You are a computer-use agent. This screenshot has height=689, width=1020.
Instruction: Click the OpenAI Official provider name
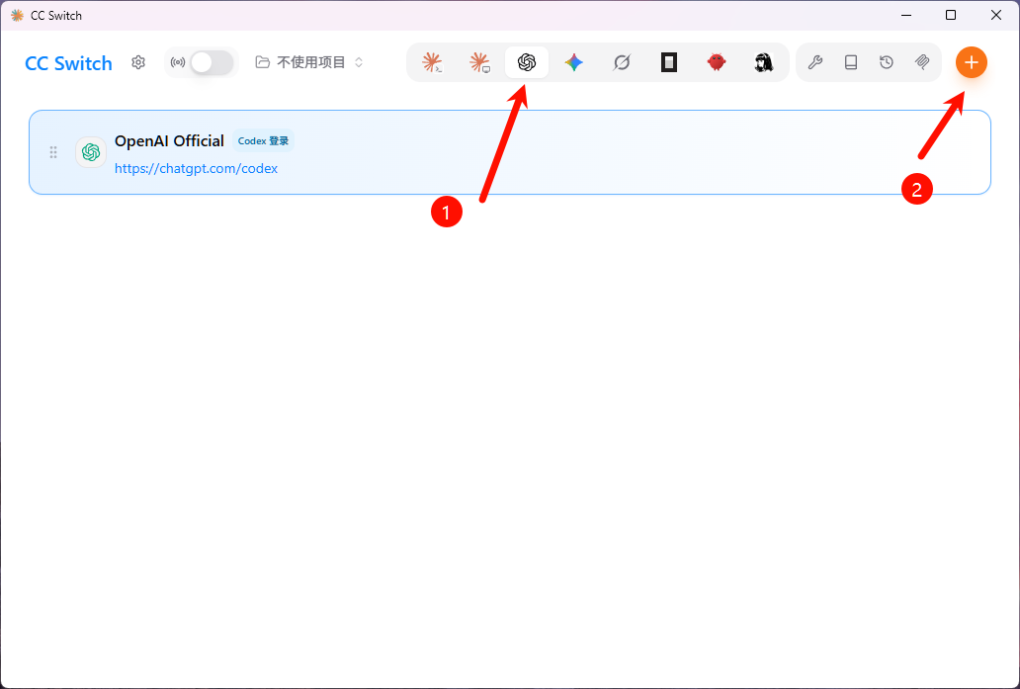(x=169, y=140)
